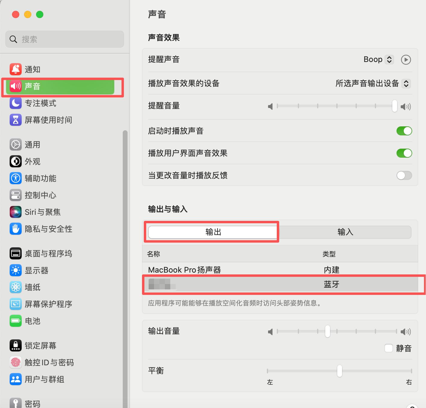Open 屏幕使用时间 settings

48,120
